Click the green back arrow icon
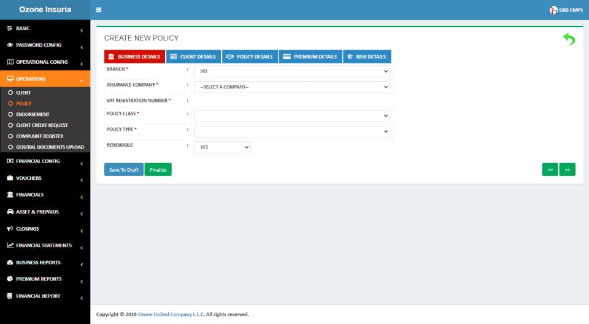Image resolution: width=589 pixels, height=324 pixels. click(x=569, y=39)
